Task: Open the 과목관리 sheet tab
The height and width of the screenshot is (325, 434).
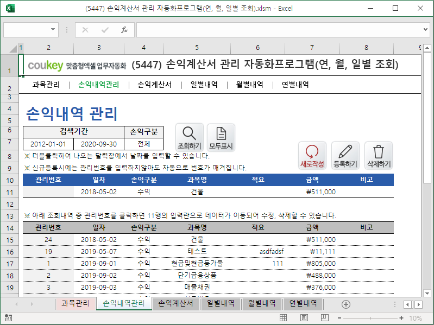Action: 76,303
